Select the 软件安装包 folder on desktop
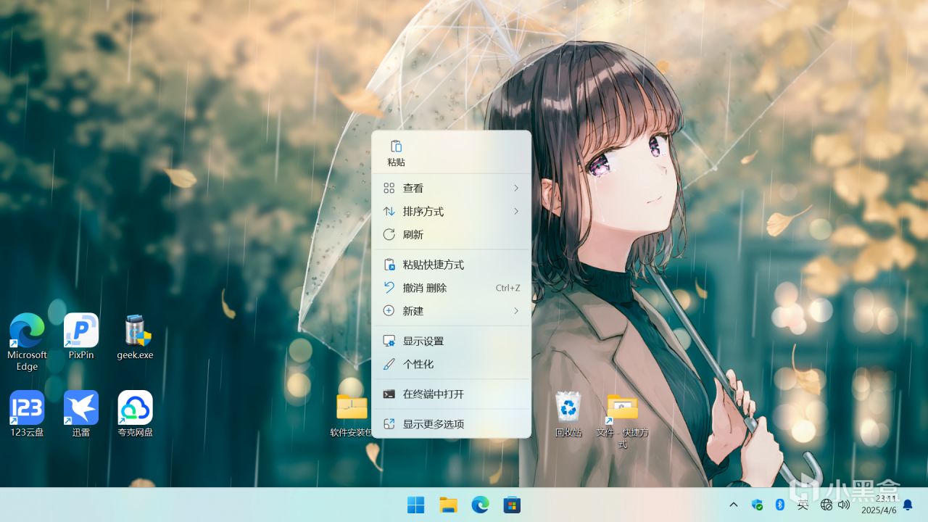This screenshot has width=928, height=522. 352,414
